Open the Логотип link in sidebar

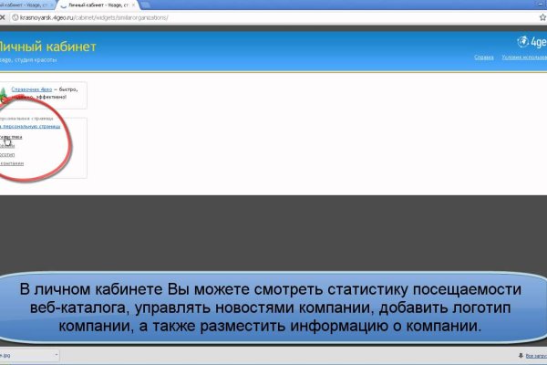[7, 154]
